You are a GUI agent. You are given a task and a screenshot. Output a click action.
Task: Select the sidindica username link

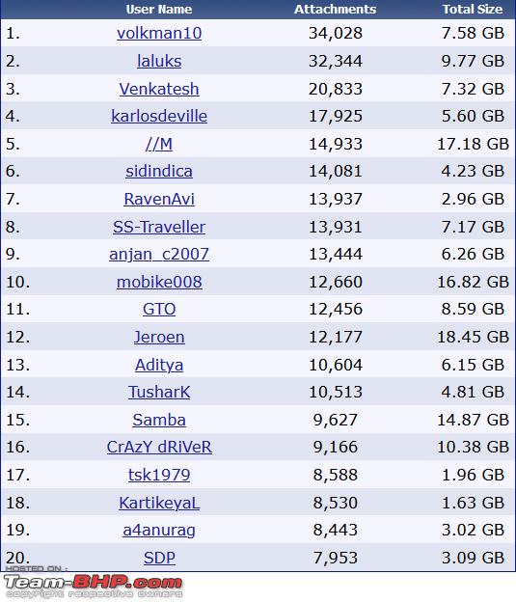tap(159, 171)
